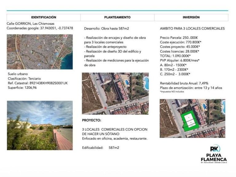Click the PROYECTO heading
Screen dimensions: 236x177
[x=92, y=120]
